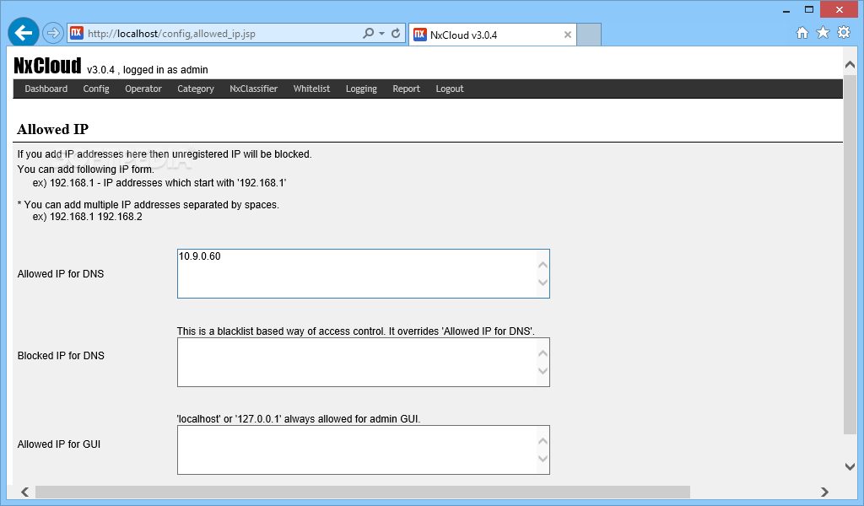Click the page vertical scrollbar thumb
This screenshot has height=506, width=864.
(x=850, y=255)
